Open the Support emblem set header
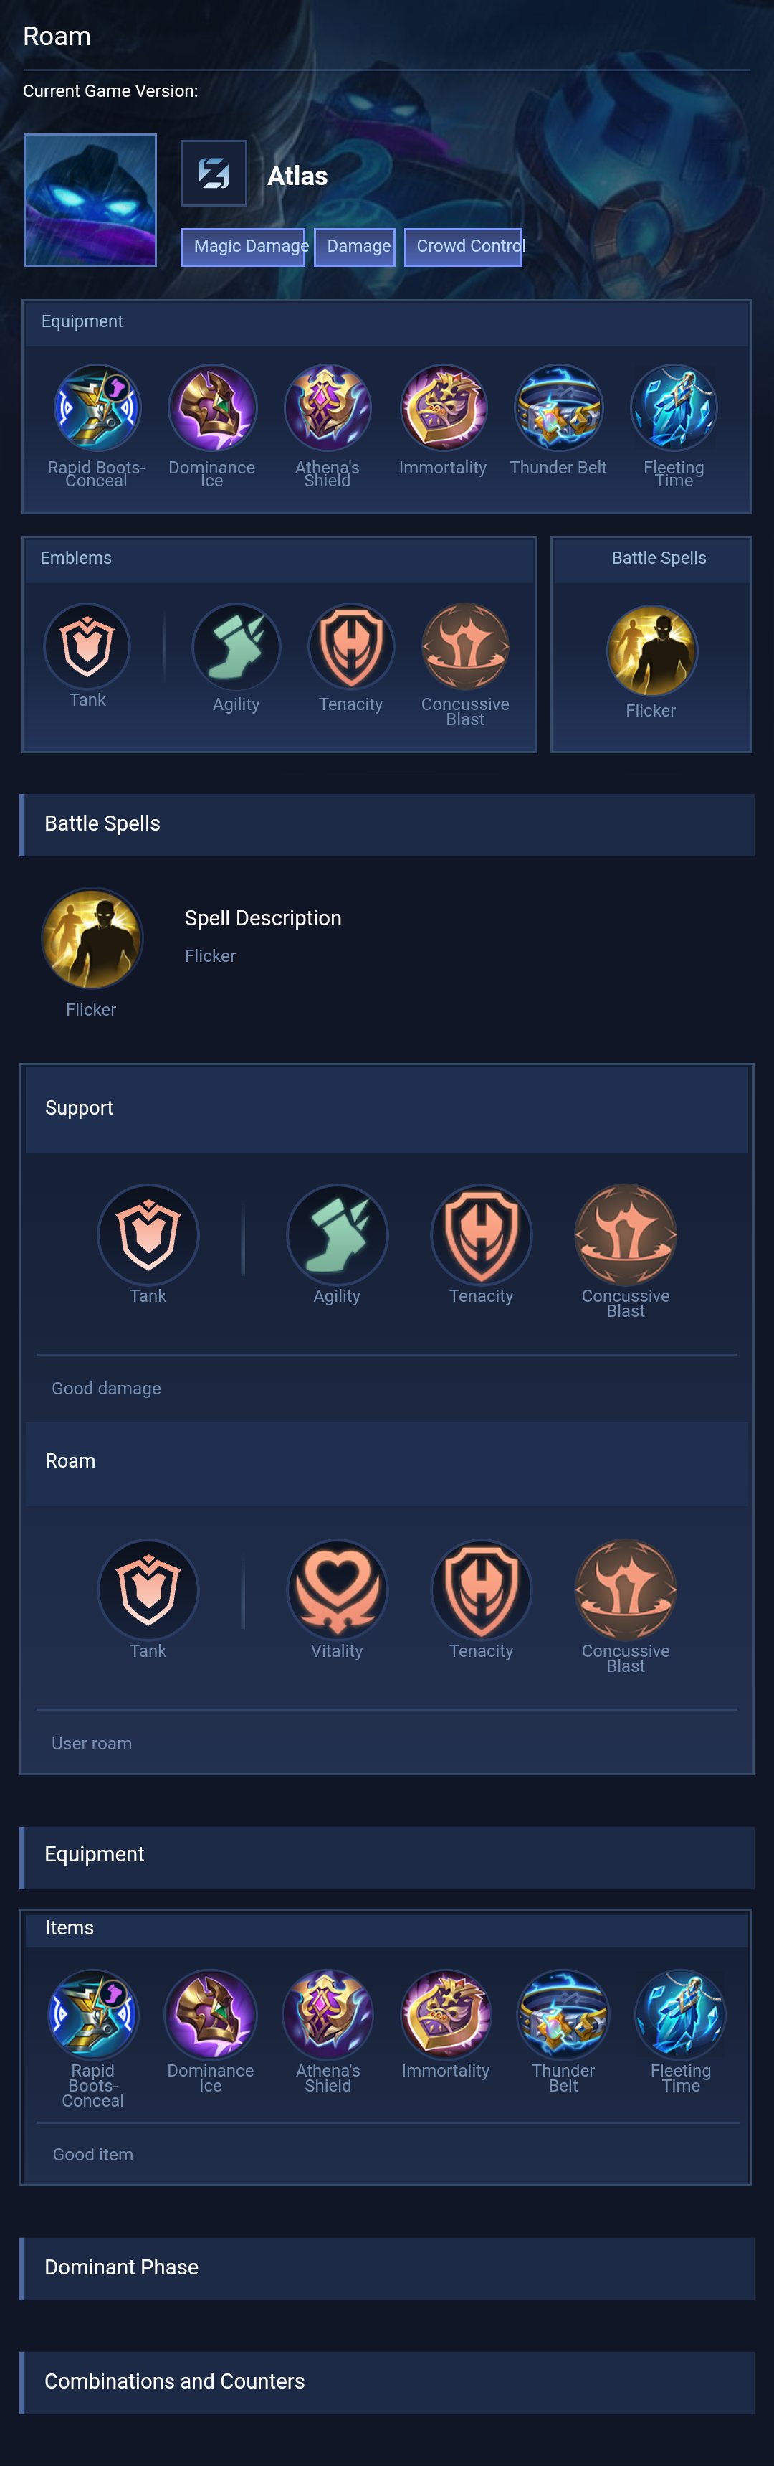Screen dimensions: 774x2466 point(386,1110)
